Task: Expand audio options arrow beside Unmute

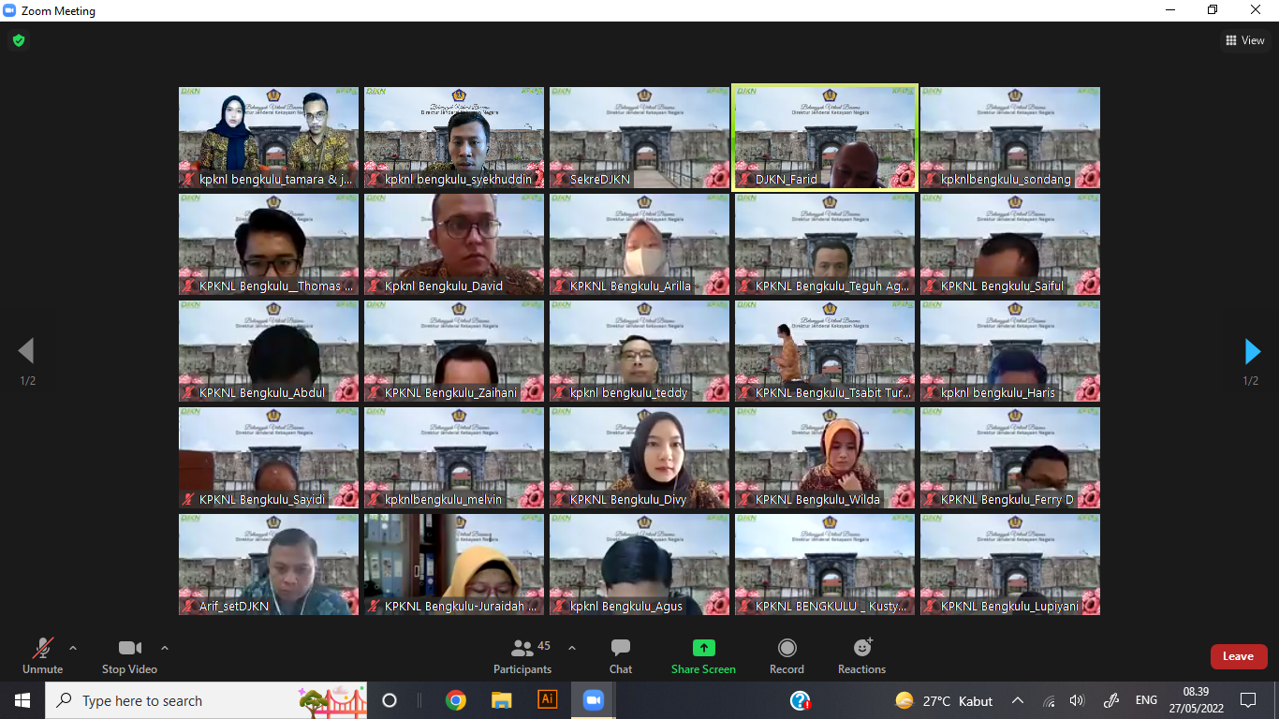Action: [x=73, y=648]
